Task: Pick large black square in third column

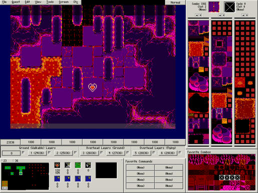Action: tap(242, 126)
